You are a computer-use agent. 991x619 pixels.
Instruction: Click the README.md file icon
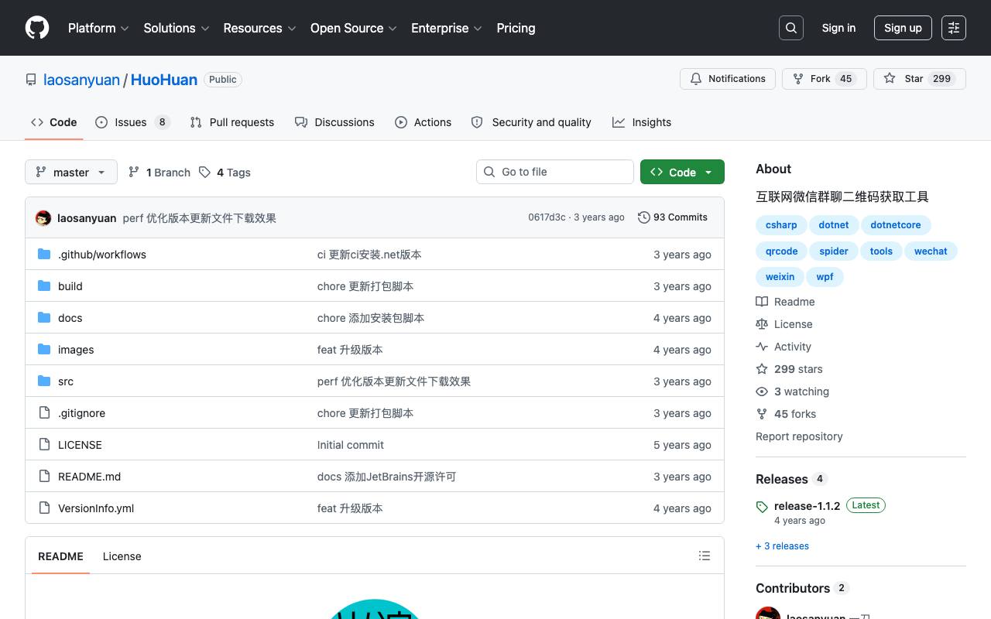pos(44,477)
